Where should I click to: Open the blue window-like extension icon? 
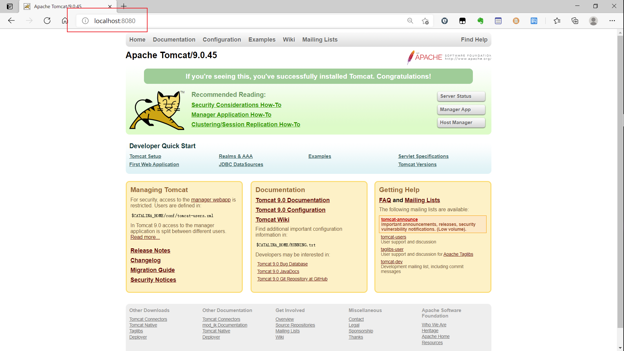[498, 21]
